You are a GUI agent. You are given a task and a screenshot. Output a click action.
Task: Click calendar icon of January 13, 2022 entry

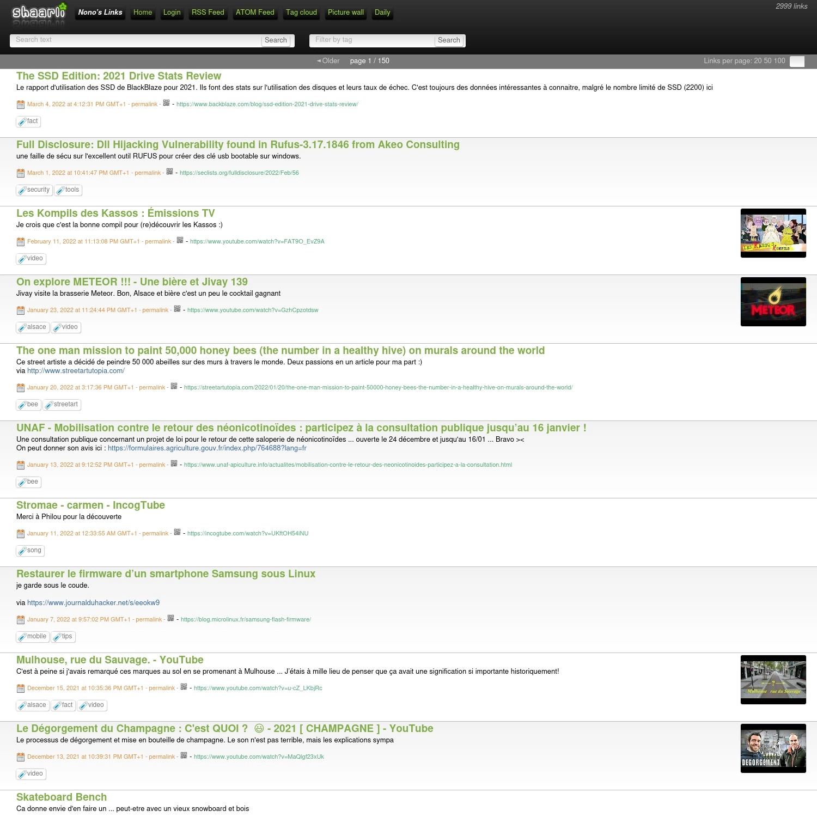21,465
